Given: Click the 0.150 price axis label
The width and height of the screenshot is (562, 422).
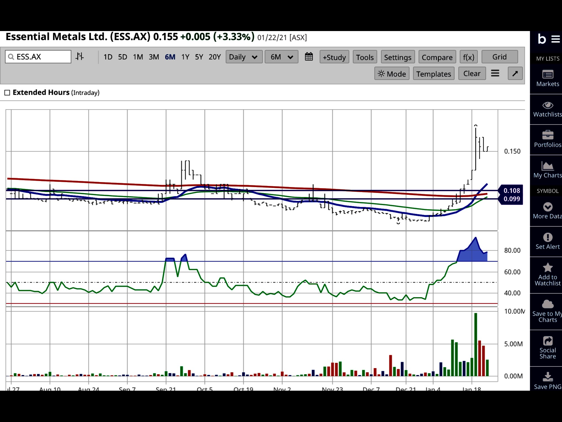Looking at the screenshot, I should point(512,151).
